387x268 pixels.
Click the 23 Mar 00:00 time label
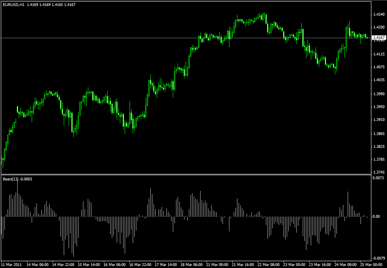tap(294, 264)
